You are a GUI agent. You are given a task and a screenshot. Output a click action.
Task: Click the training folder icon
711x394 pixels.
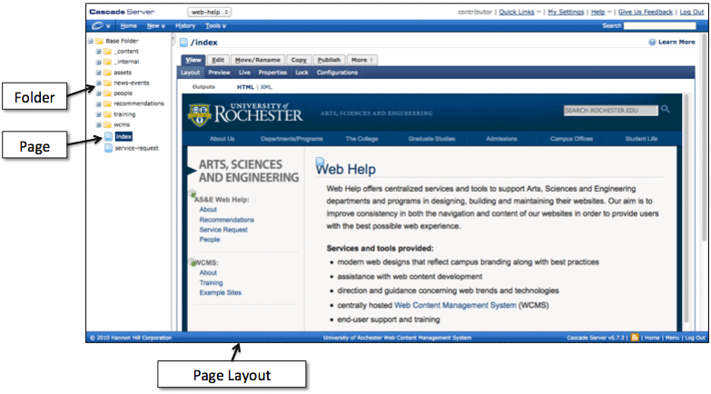tap(107, 114)
